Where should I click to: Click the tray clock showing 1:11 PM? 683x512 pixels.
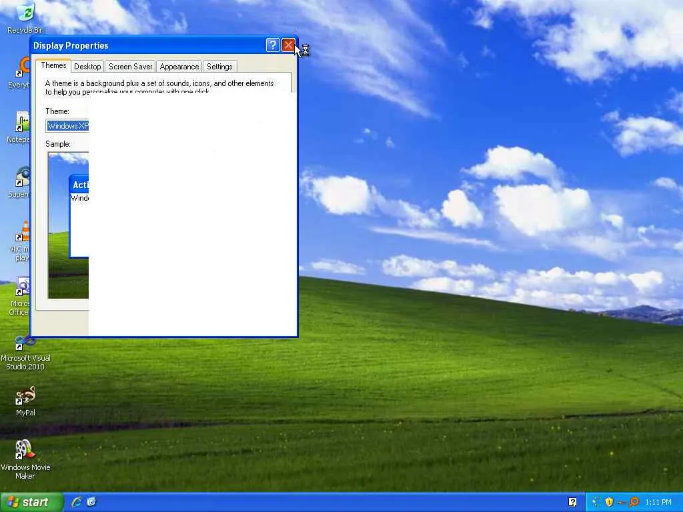point(658,503)
